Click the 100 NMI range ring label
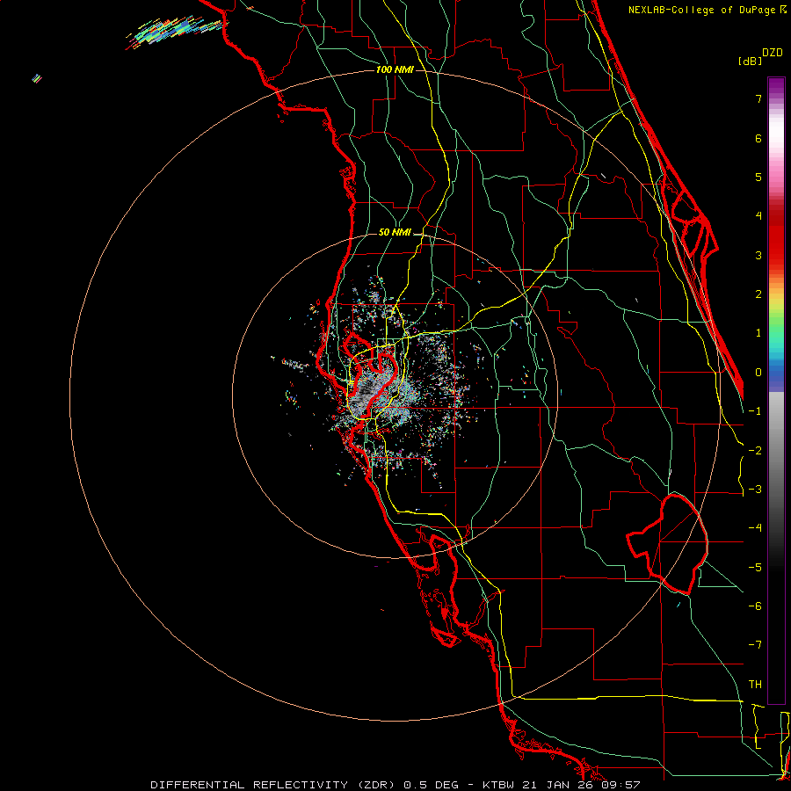The image size is (791, 791). pyautogui.click(x=395, y=69)
